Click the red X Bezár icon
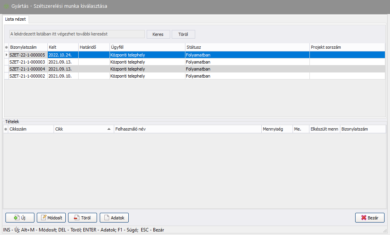This screenshot has height=235, width=390. [363, 218]
